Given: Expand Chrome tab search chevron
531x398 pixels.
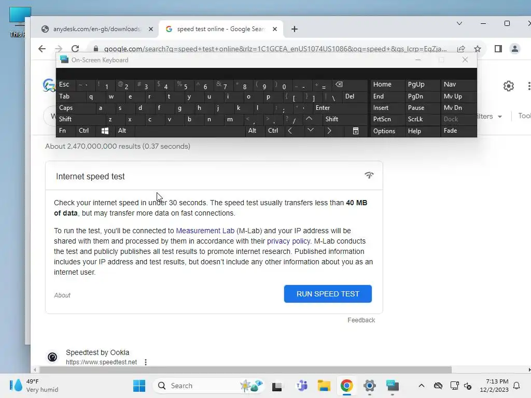Looking at the screenshot, I should (459, 23).
